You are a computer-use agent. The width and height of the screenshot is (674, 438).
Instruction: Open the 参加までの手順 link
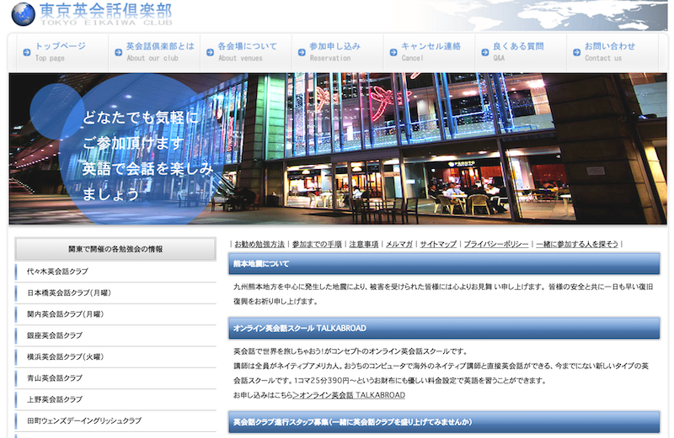(317, 244)
